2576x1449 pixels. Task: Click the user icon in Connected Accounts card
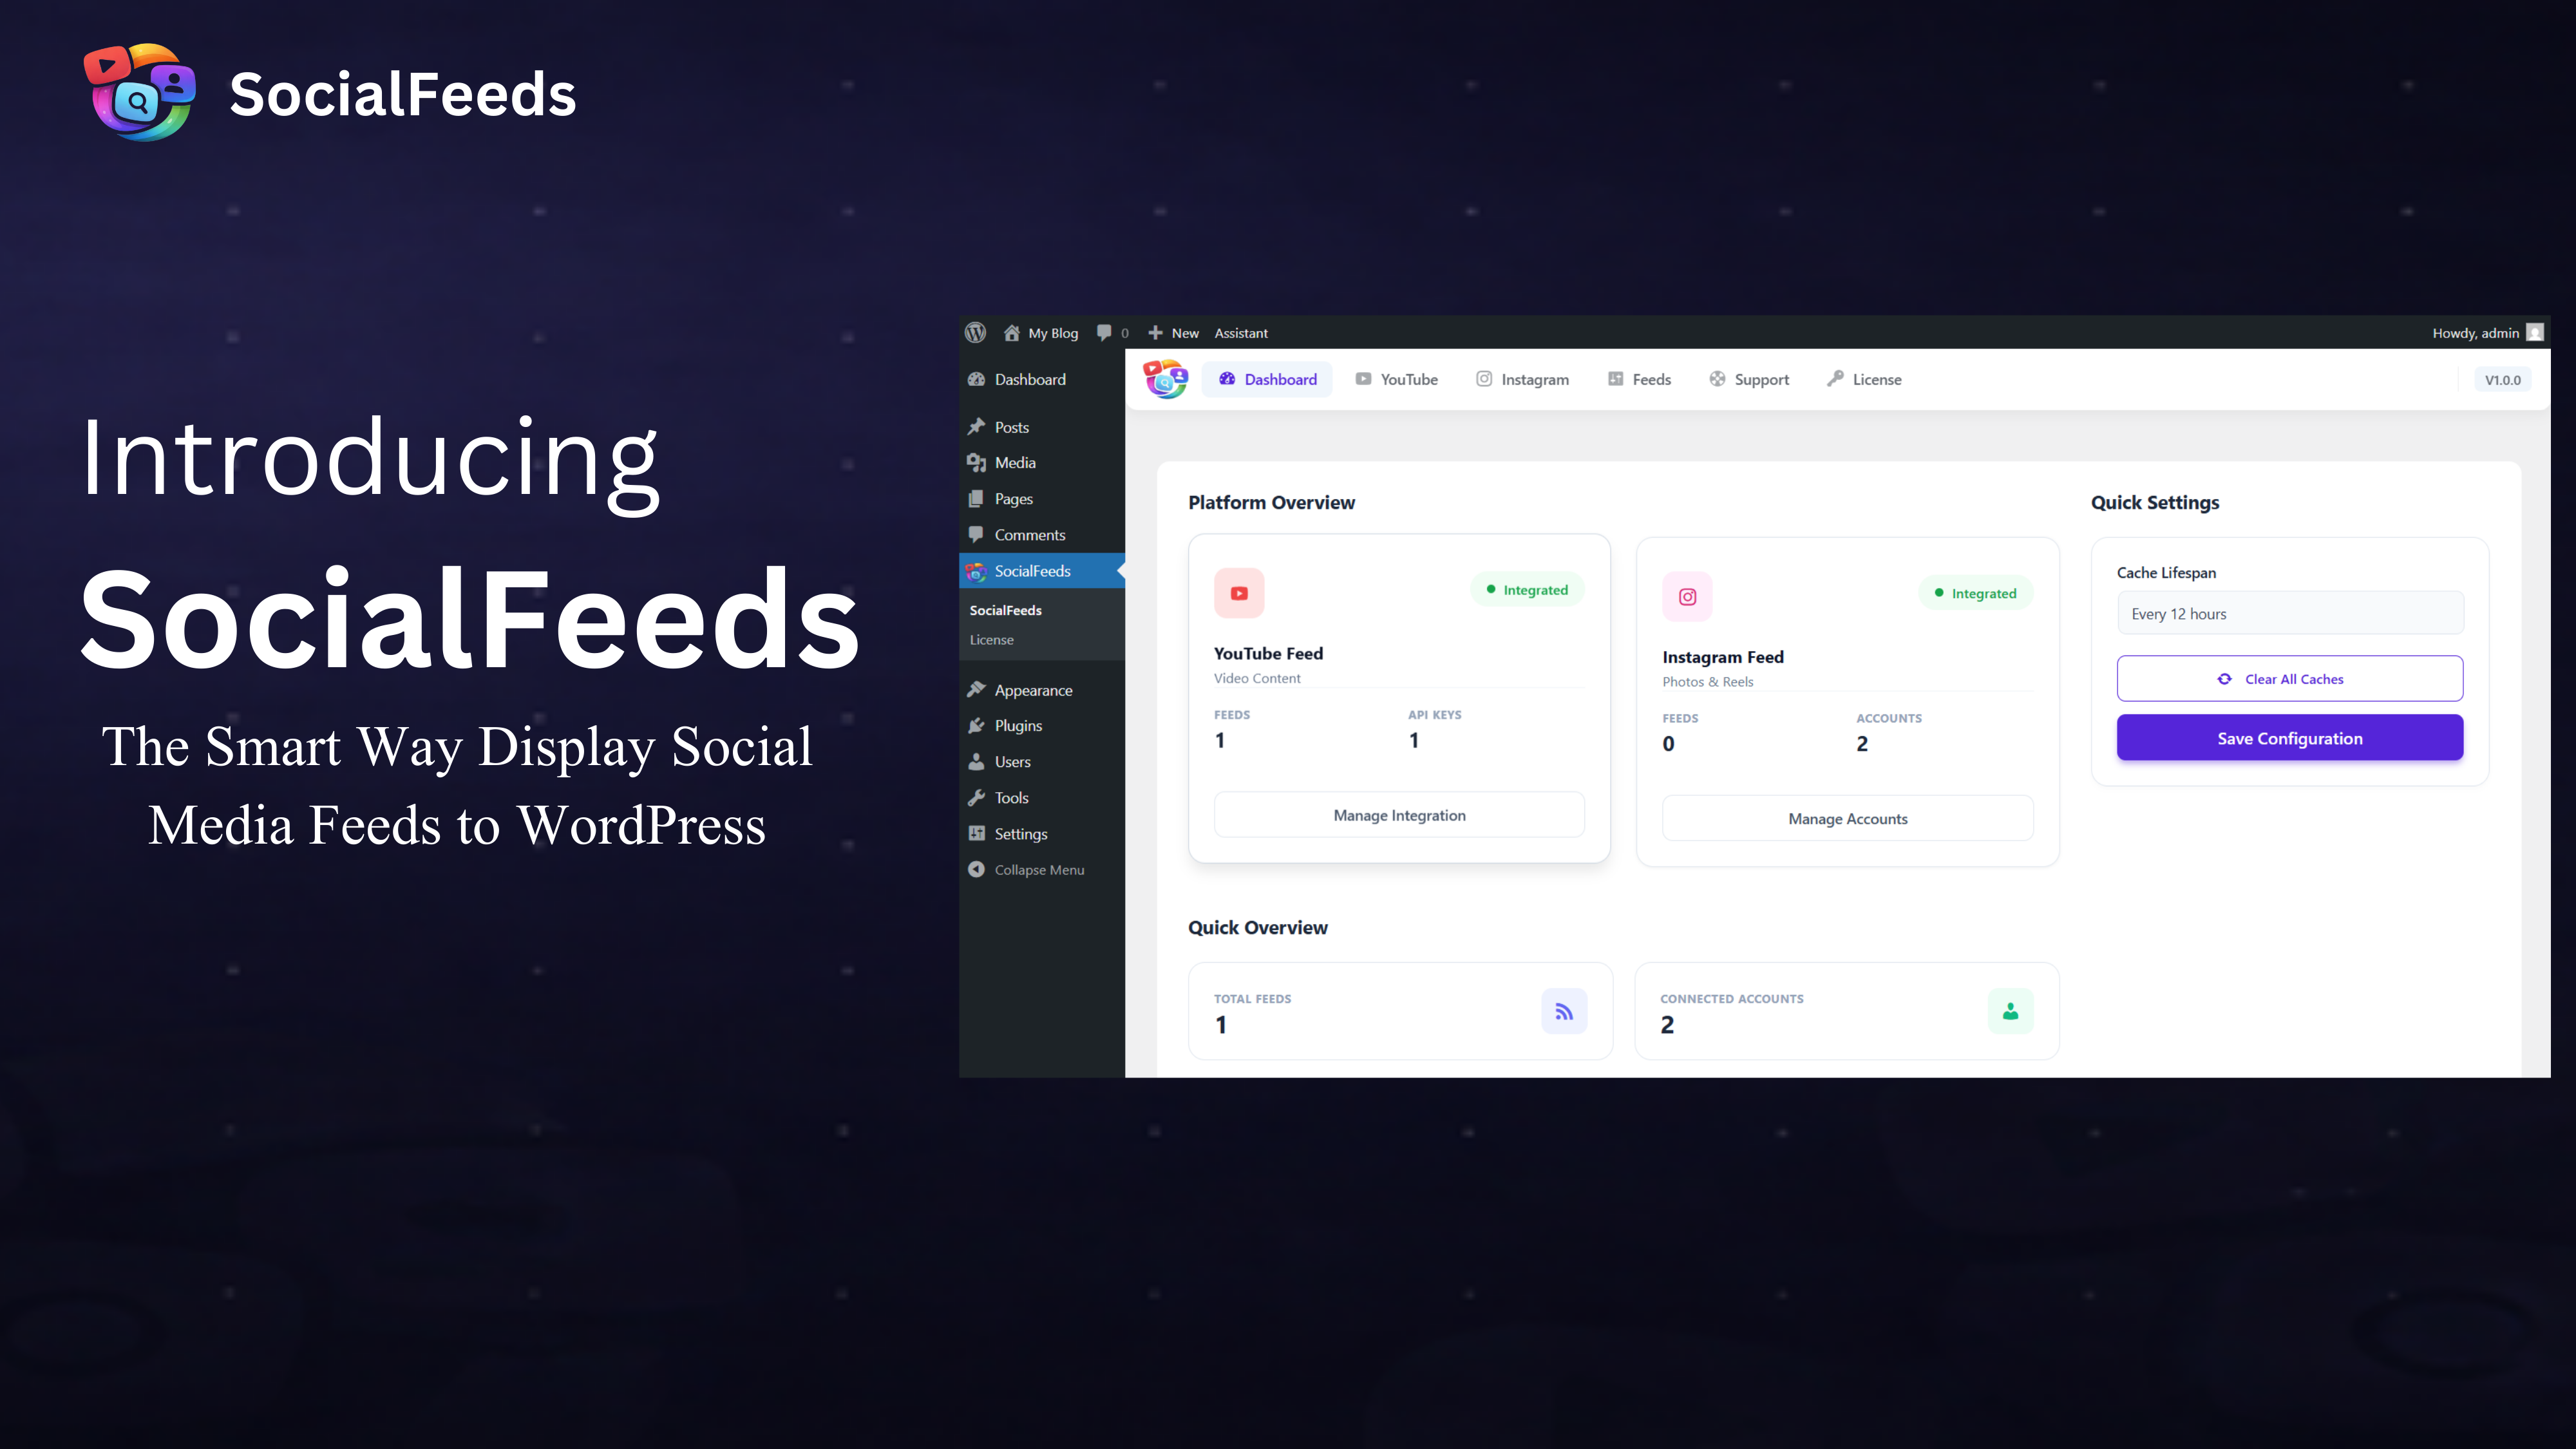pyautogui.click(x=2010, y=1011)
